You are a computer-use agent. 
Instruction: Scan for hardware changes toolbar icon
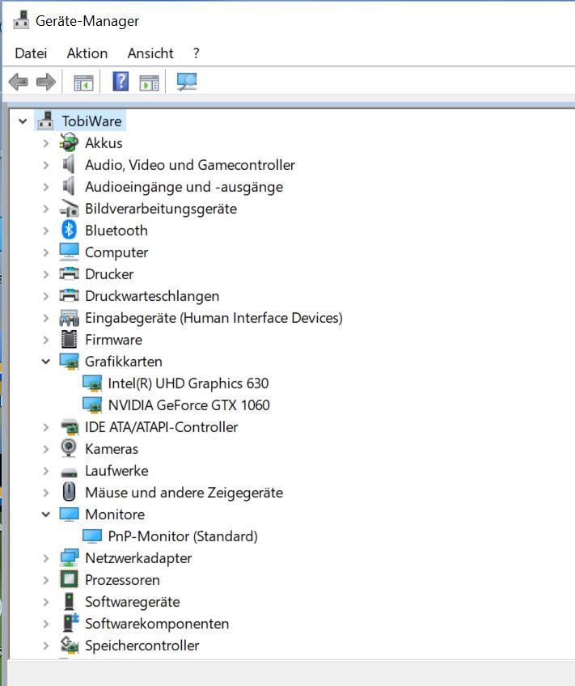(187, 82)
